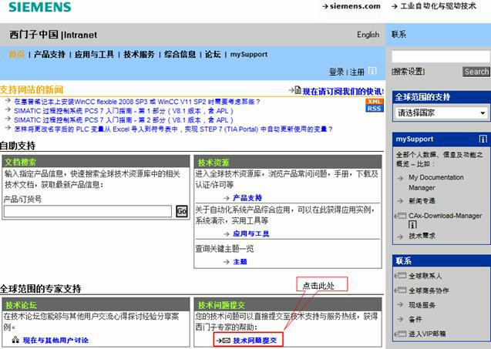Open 进入VIP邮箱 link
The width and height of the screenshot is (491, 349).
[x=427, y=334]
